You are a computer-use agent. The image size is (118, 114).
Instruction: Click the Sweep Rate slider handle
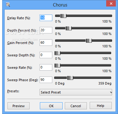pos(57,65)
